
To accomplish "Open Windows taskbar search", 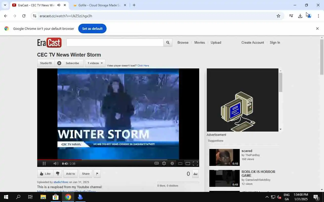I will coord(18,197).
